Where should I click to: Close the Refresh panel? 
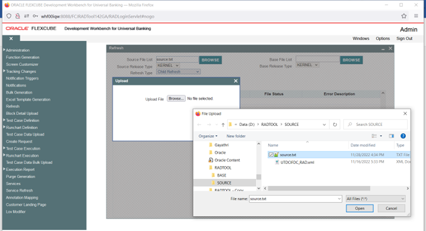point(390,48)
